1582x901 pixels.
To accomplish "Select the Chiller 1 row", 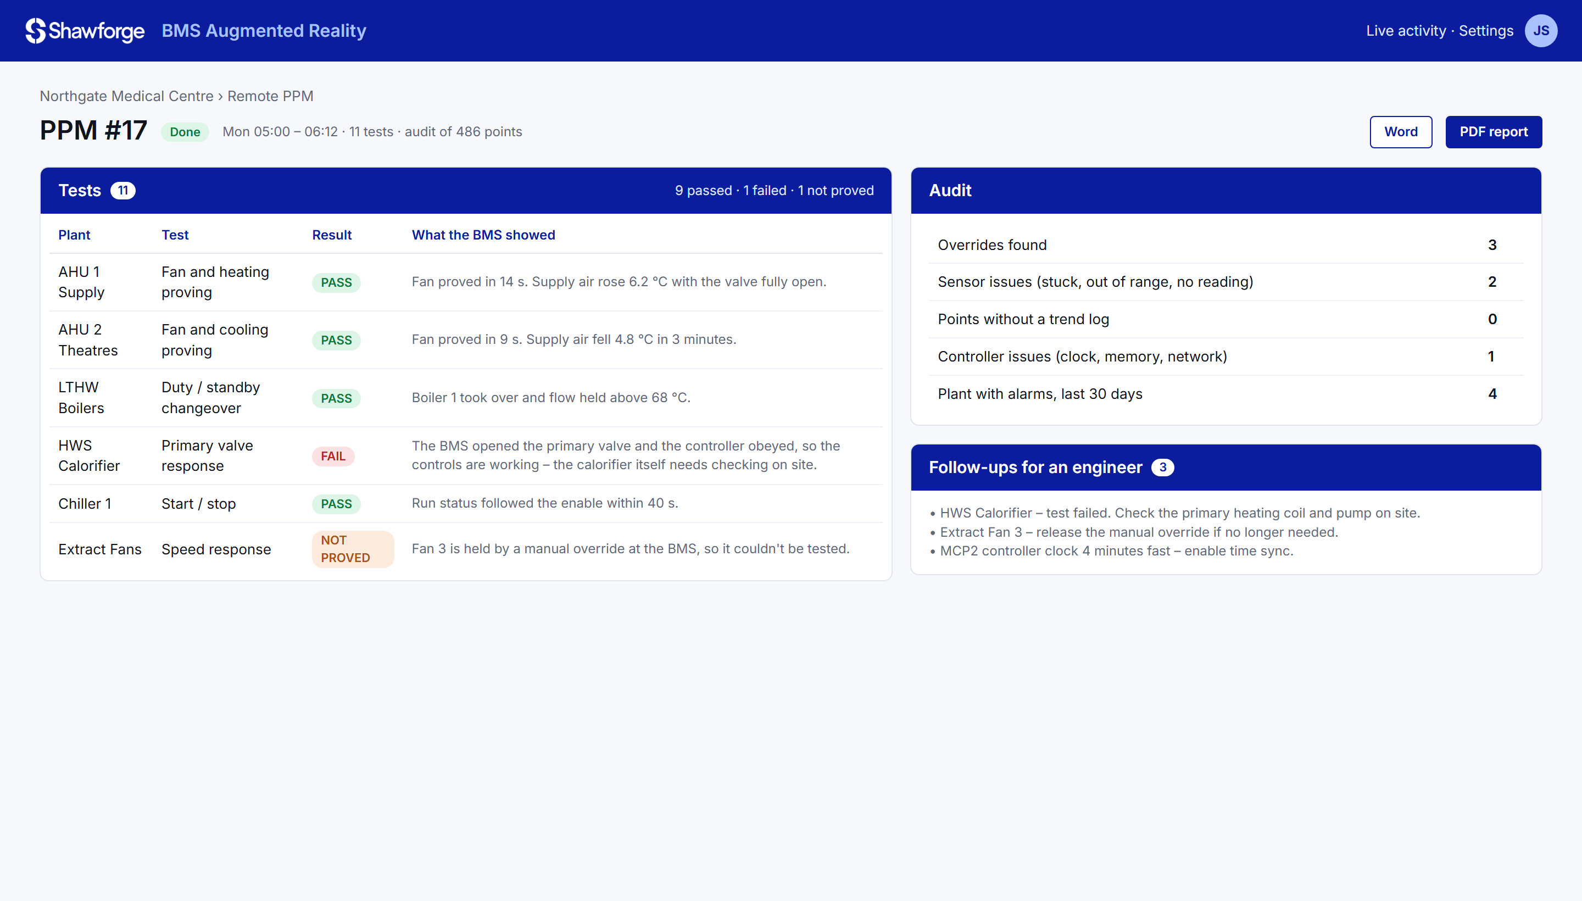I will [x=466, y=504].
